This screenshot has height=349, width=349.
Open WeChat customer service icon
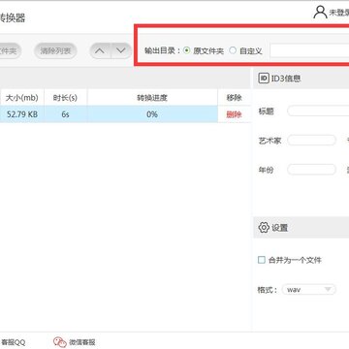[60, 342]
